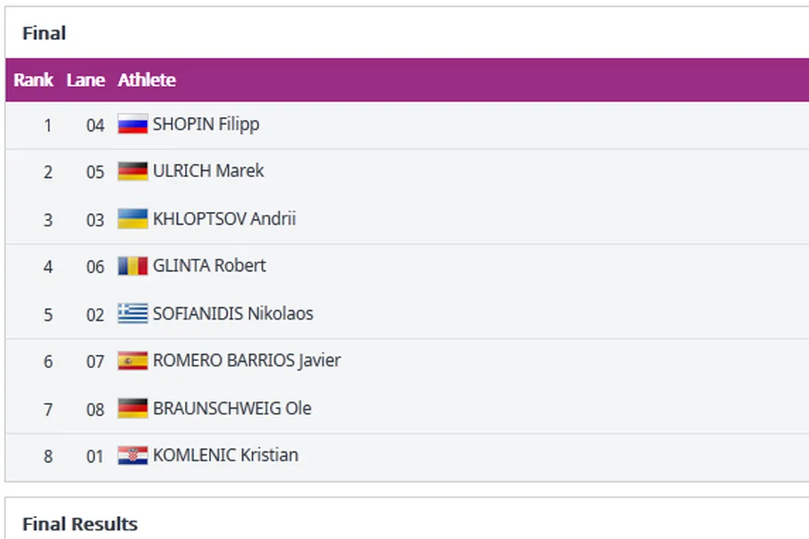Click the Greek flag beside Sofianidis
The width and height of the screenshot is (809, 539).
133,313
